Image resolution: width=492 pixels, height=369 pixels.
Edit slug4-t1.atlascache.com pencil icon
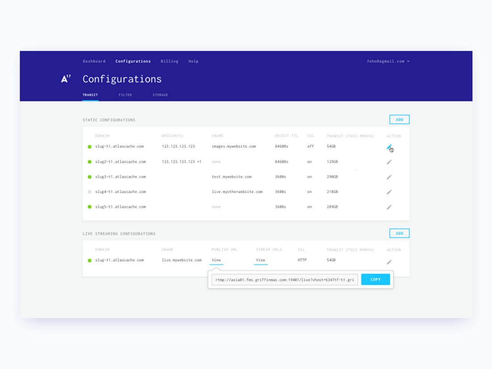click(389, 192)
